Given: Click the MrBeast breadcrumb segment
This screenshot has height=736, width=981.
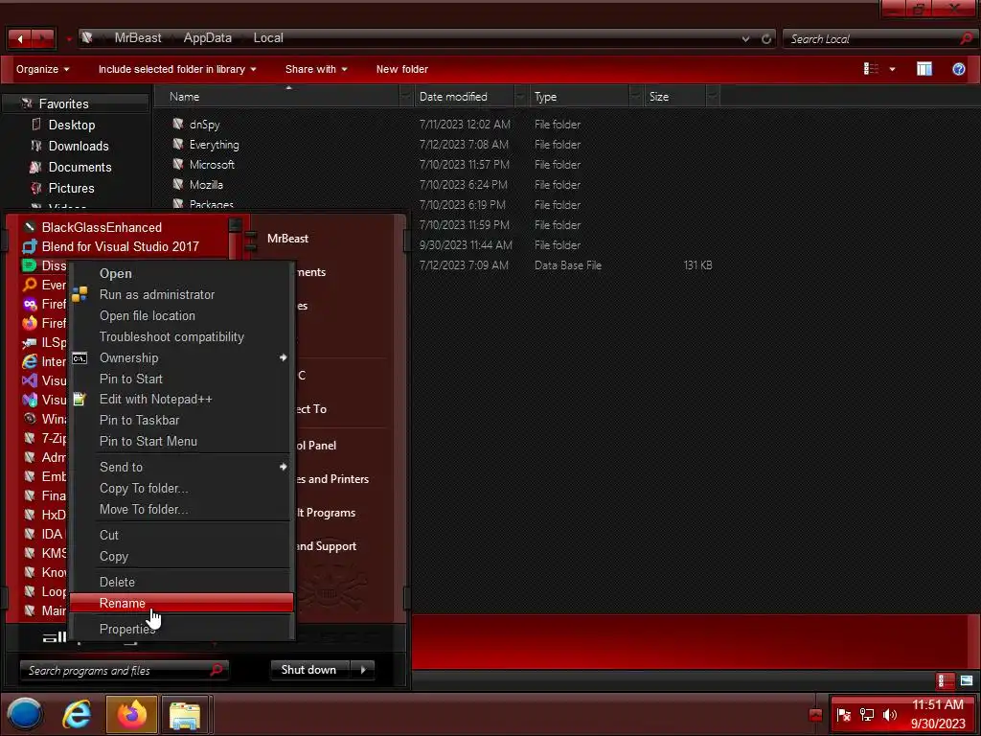Looking at the screenshot, I should (138, 37).
